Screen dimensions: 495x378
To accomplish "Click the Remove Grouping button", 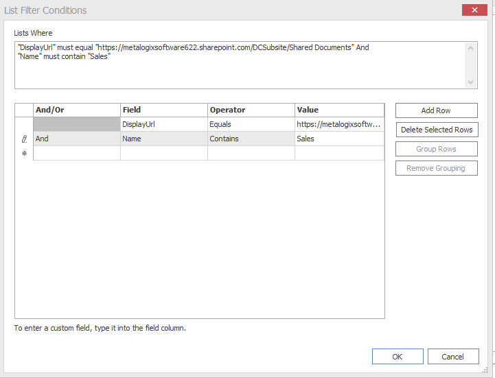I will pyautogui.click(x=436, y=168).
